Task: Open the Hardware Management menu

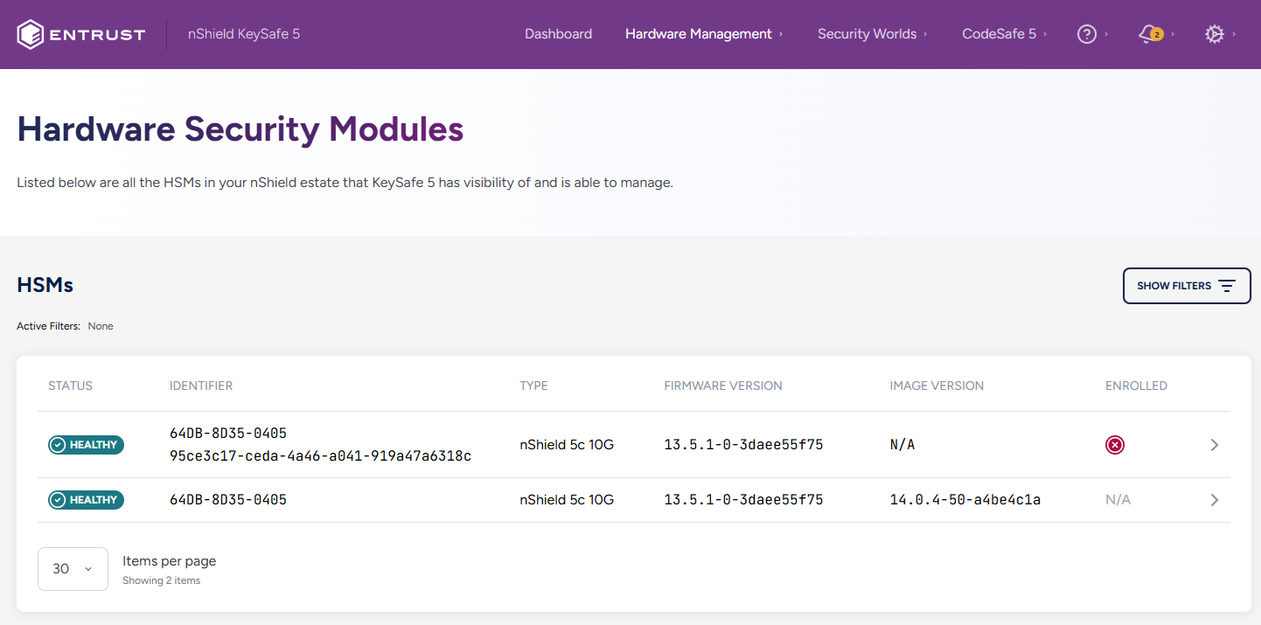Action: pyautogui.click(x=699, y=34)
